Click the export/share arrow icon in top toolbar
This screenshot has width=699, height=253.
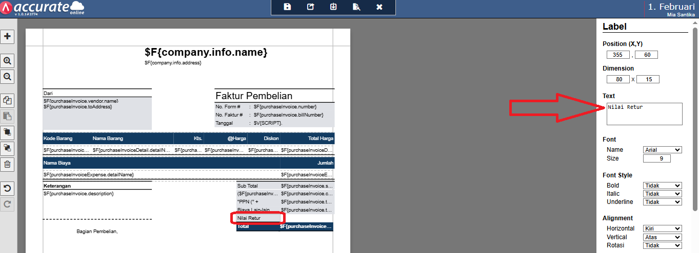tap(310, 7)
